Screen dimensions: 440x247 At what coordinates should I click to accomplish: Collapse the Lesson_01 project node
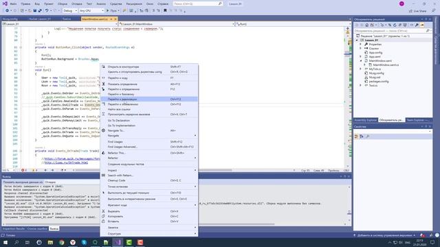(x=357, y=40)
